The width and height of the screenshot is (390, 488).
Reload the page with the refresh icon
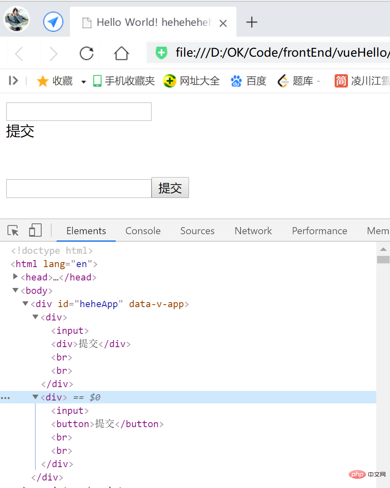pyautogui.click(x=86, y=53)
